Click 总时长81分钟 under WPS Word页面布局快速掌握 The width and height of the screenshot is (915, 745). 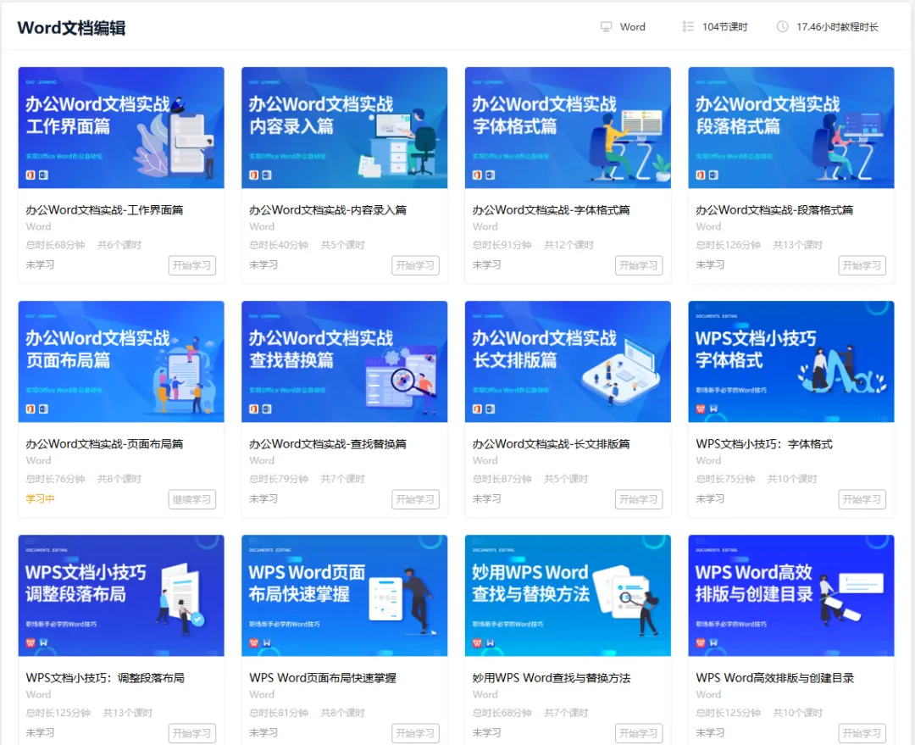point(279,713)
